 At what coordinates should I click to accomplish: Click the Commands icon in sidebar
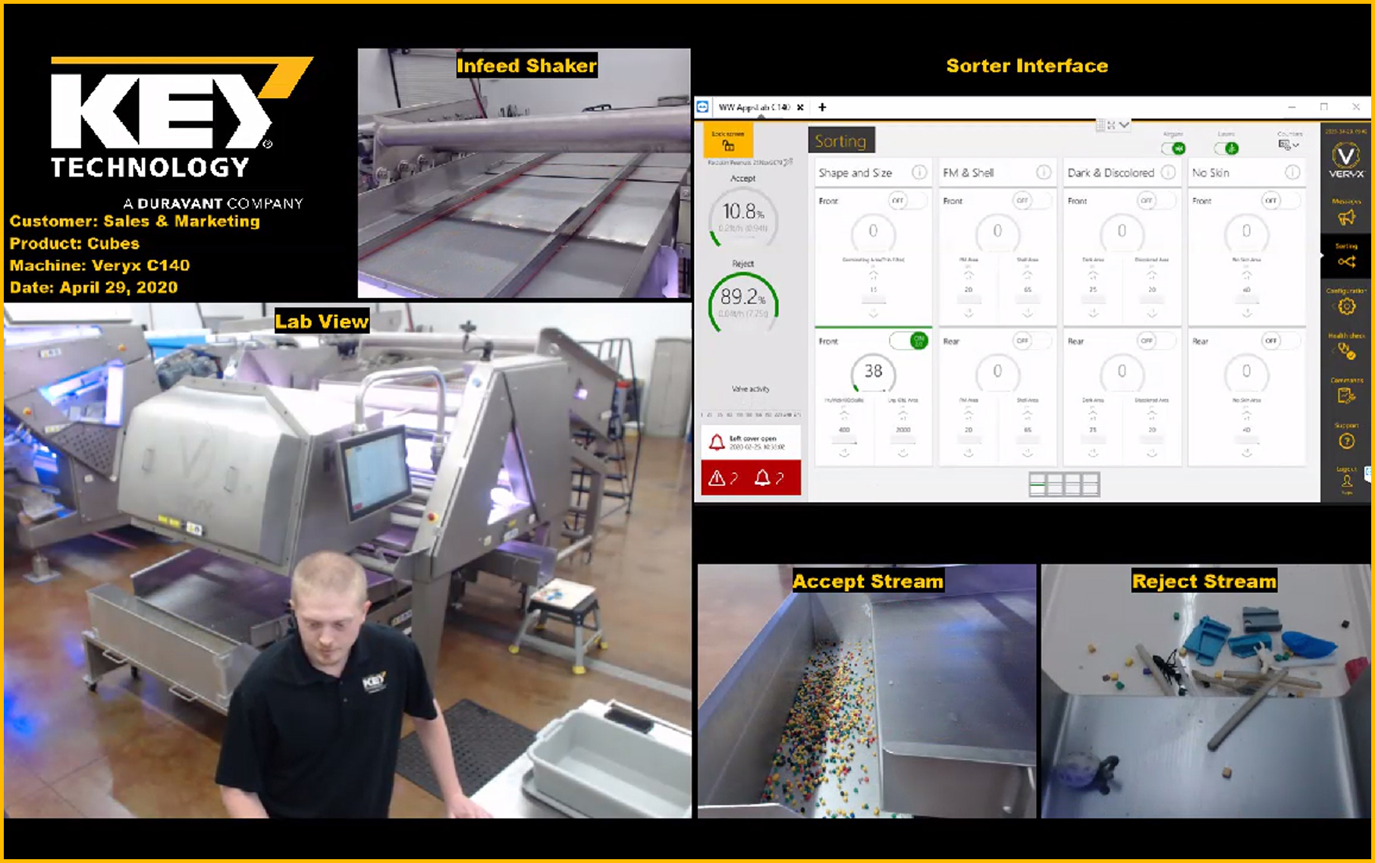pos(1346,395)
